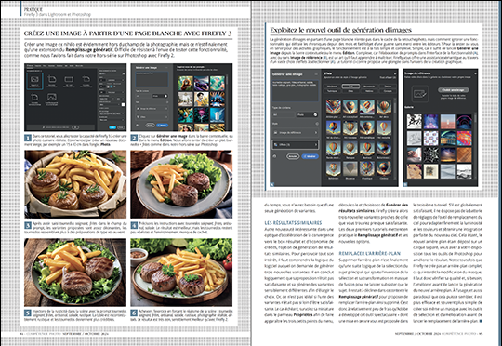The height and width of the screenshot is (346, 502).
Task: Select the orangutan sample thumbnail
Action: pyautogui.click(x=185, y=84)
